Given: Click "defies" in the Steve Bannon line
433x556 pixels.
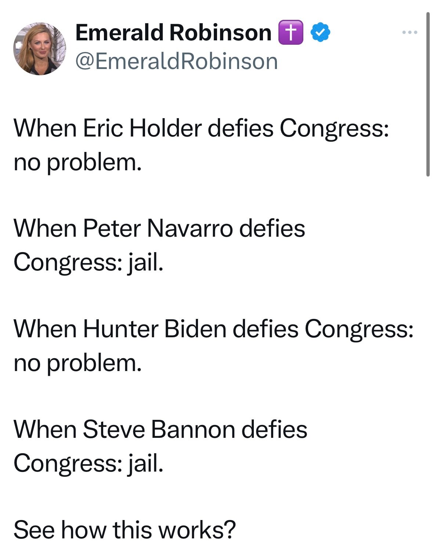Looking at the screenshot, I should point(274,429).
